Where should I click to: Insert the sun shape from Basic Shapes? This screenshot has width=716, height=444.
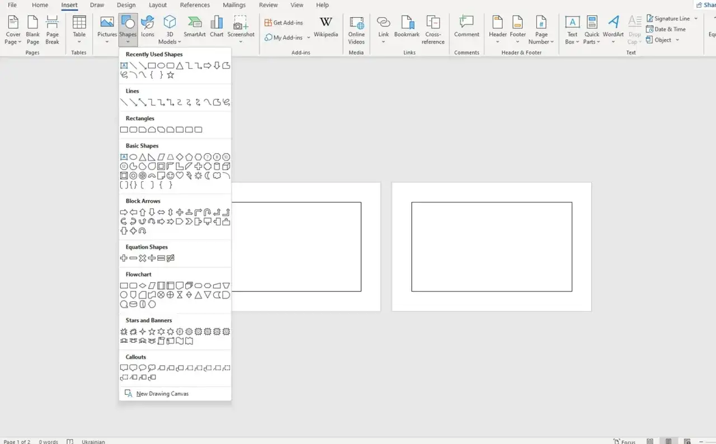pos(198,176)
